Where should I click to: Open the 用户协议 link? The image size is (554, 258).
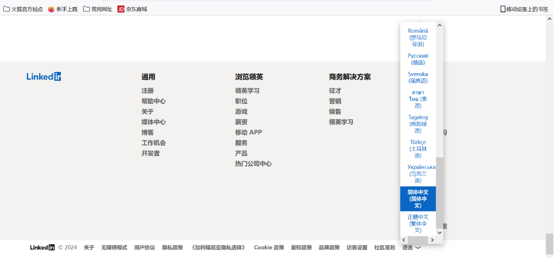click(144, 247)
